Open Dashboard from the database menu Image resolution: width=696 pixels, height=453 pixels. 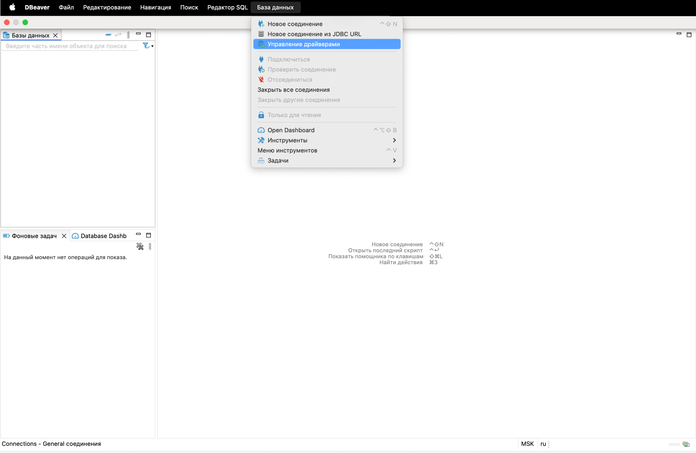point(291,130)
